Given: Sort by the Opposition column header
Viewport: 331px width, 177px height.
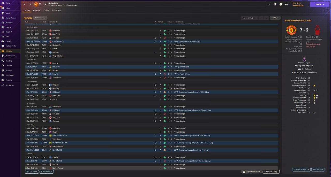Looking at the screenshot, I should coord(52,22).
